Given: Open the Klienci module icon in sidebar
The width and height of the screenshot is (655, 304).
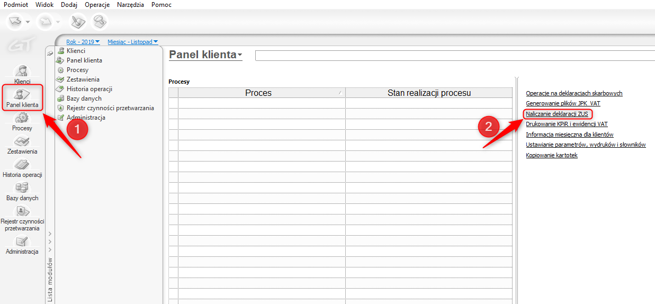Looking at the screenshot, I should click(22, 71).
